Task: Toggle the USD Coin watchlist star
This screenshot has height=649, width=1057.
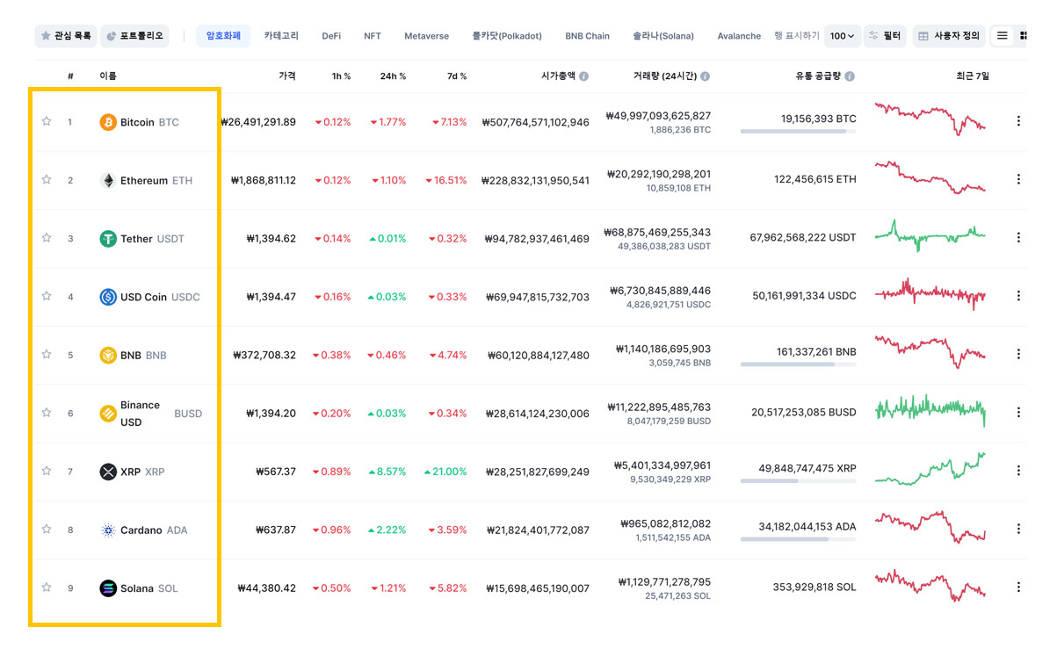Action: click(x=47, y=296)
